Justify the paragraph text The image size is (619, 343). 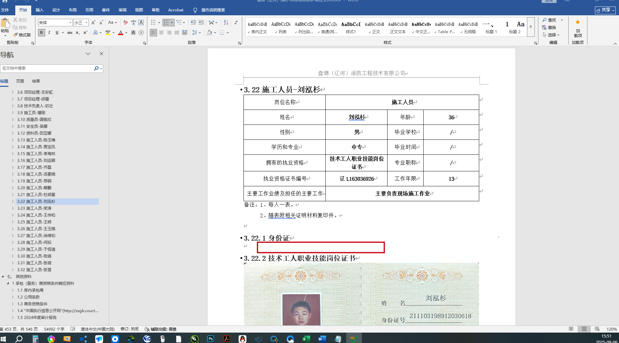click(177, 33)
